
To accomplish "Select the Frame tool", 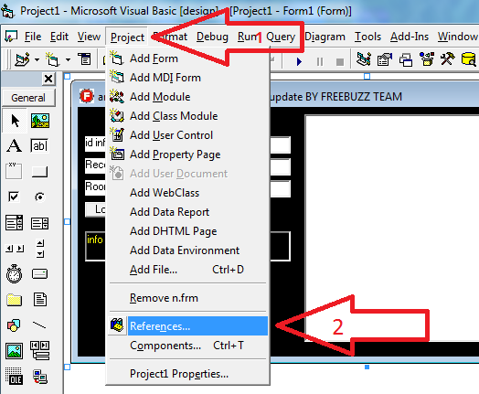I will 15,171.
